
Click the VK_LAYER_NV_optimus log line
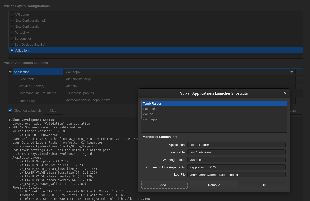pos(44,161)
